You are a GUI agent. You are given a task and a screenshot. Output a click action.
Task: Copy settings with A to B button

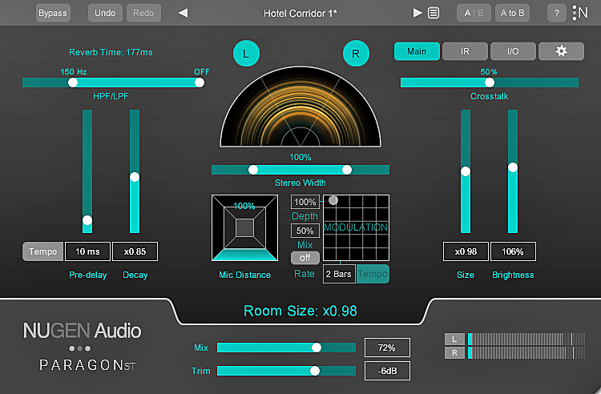click(x=512, y=13)
